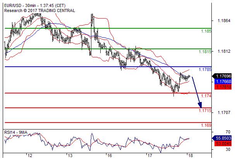Click the 1.1785 pivot level label
The height and width of the screenshot is (159, 235).
pos(205,69)
